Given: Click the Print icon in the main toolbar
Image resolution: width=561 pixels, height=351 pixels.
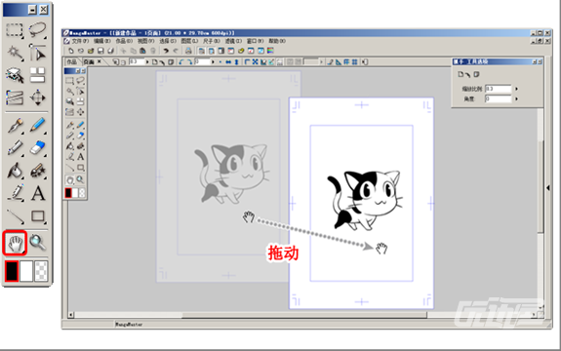Looking at the screenshot, I should [188, 51].
